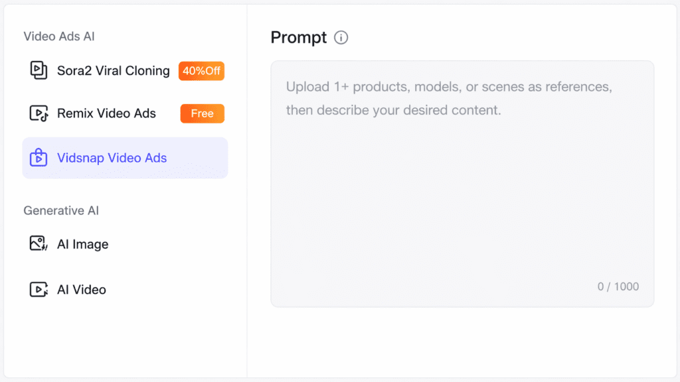Click the Remix Video Ads icon
680x382 pixels.
[39, 113]
